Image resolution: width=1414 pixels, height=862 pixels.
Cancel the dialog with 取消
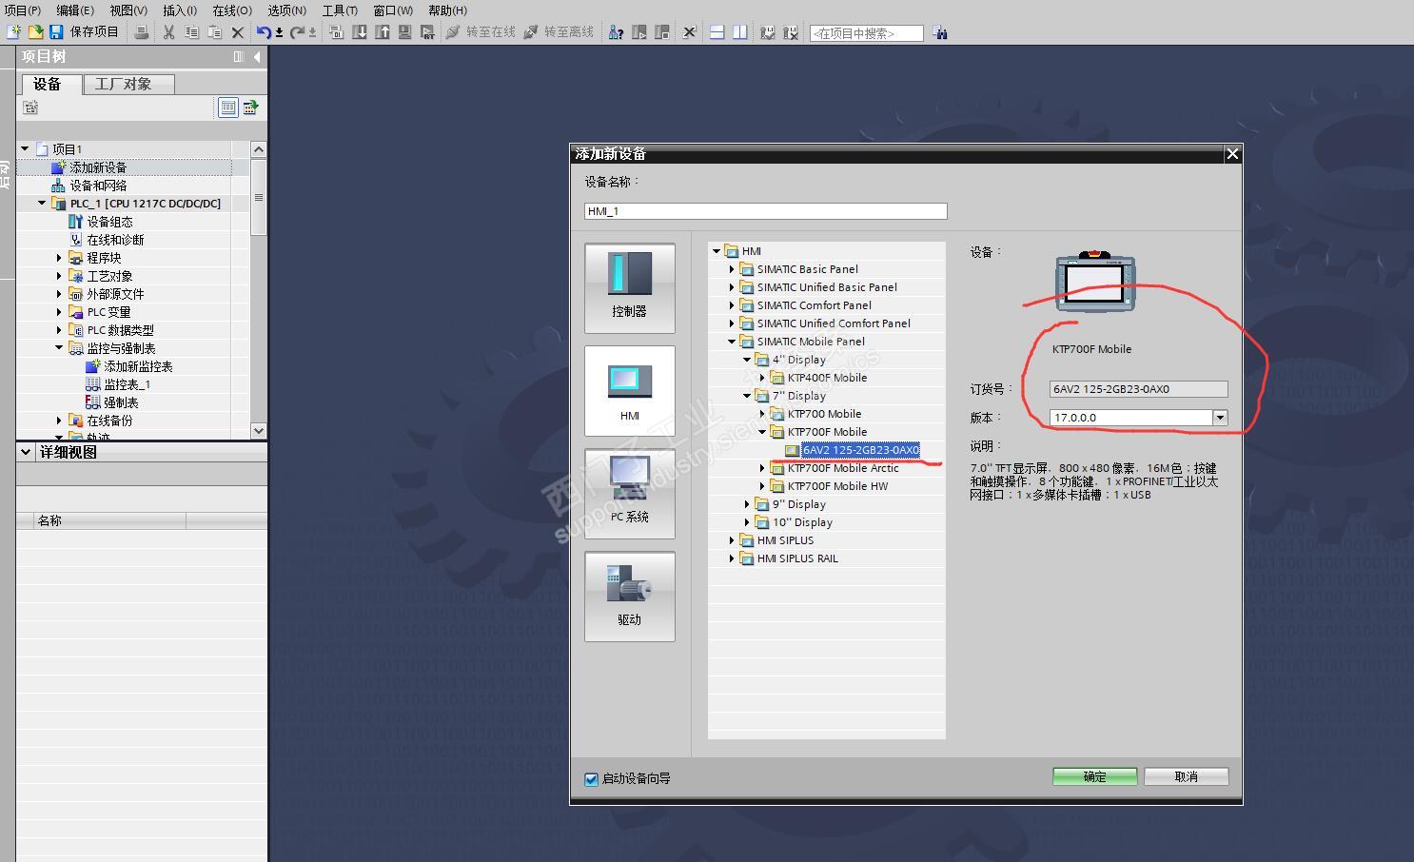(1187, 776)
